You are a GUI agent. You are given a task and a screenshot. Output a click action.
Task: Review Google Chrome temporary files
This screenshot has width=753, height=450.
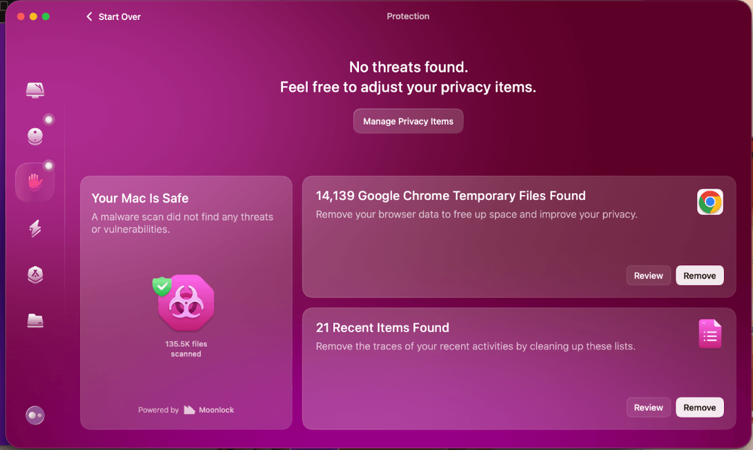(x=648, y=276)
